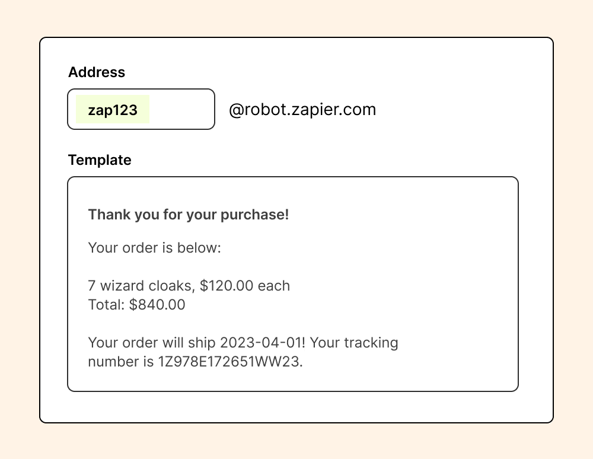The image size is (593, 459).
Task: Click the 'Total: $840.00' line
Action: (136, 305)
